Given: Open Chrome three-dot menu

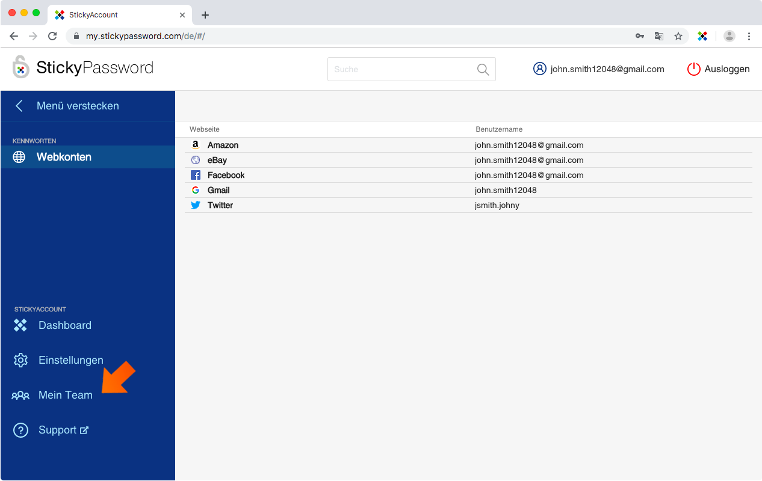Looking at the screenshot, I should coord(749,36).
